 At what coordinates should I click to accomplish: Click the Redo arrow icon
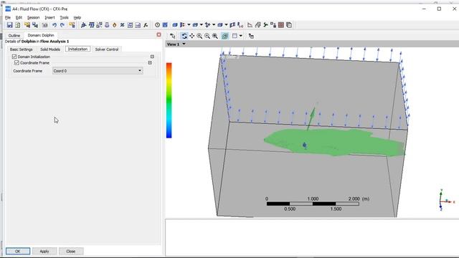pos(62,25)
